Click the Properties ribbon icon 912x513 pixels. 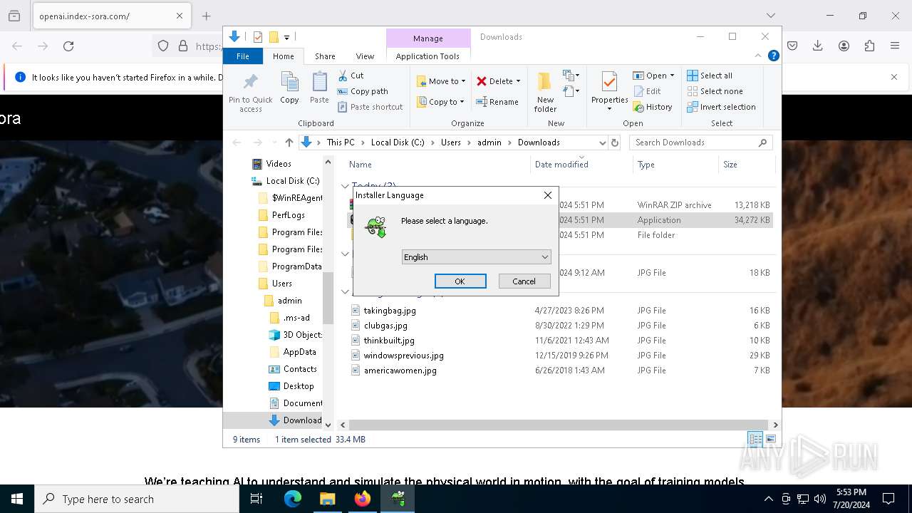coord(609,83)
